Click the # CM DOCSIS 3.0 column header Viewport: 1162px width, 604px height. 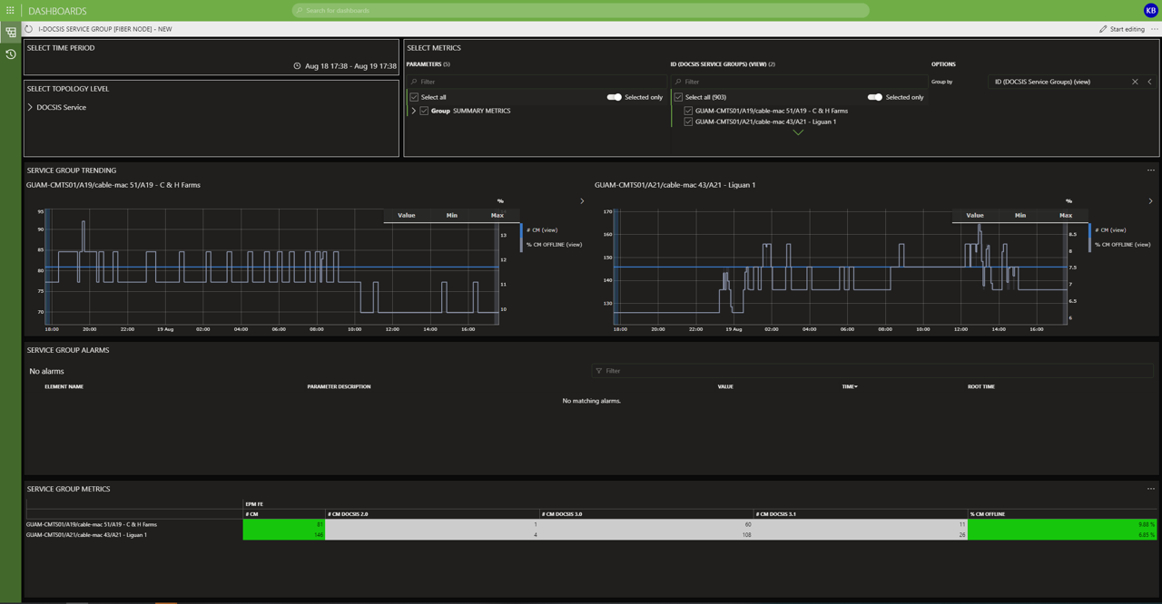pos(646,514)
